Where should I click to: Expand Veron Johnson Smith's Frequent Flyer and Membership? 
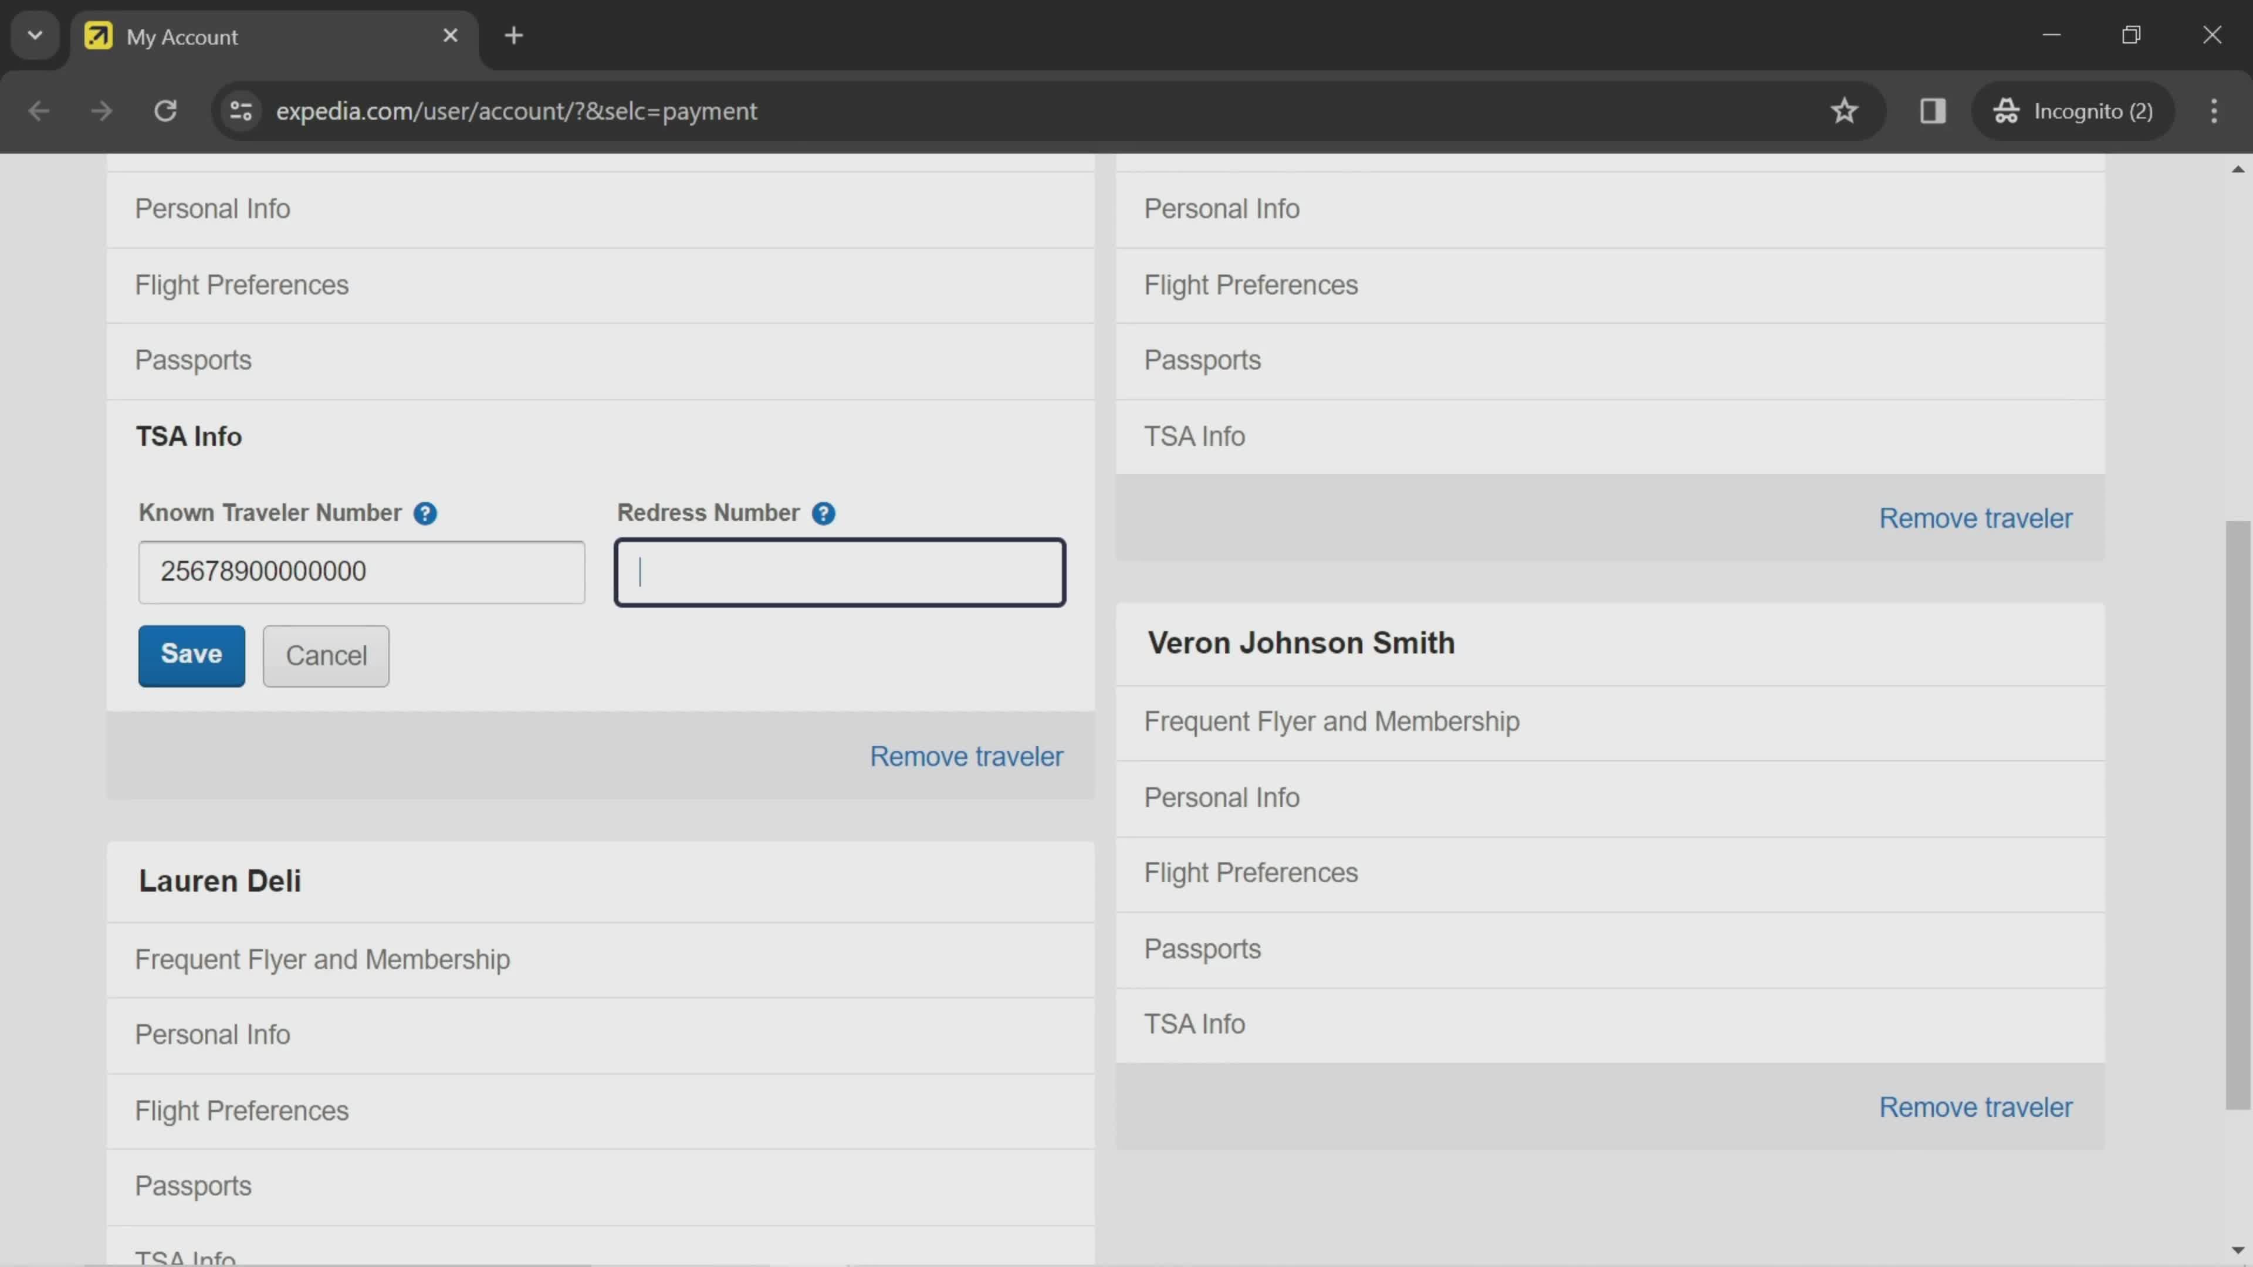1610,722
